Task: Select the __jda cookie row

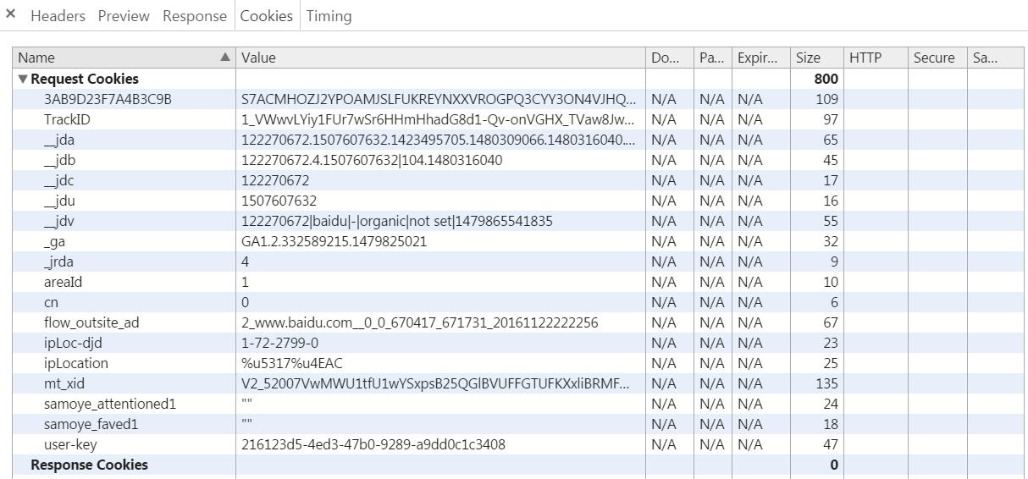Action: (59, 140)
